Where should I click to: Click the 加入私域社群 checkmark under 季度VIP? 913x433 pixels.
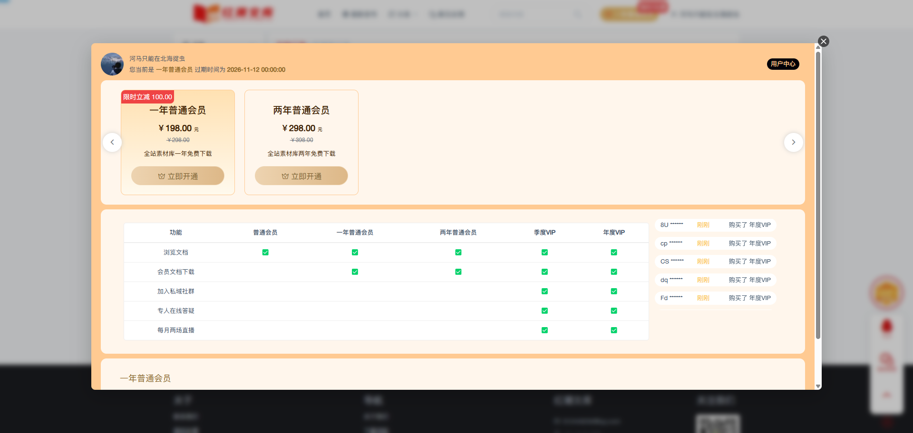pos(544,292)
